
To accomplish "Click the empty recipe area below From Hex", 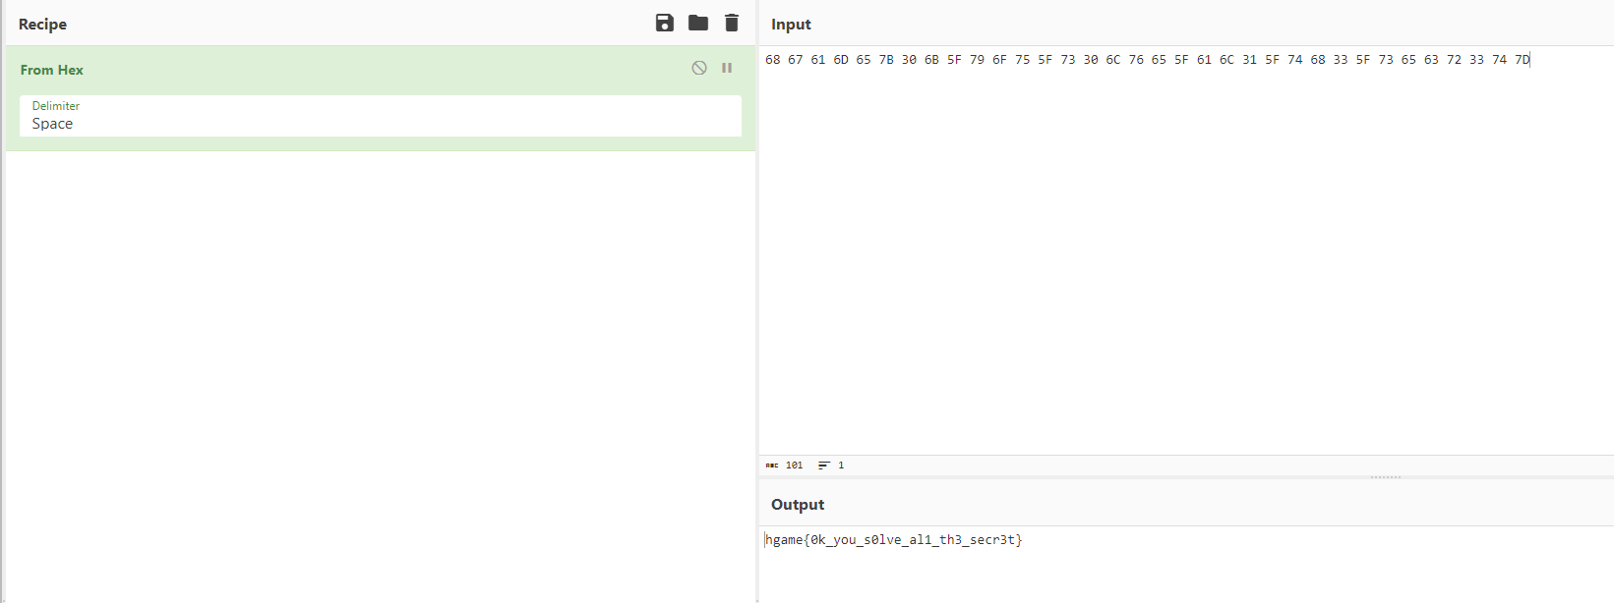I will (380, 373).
